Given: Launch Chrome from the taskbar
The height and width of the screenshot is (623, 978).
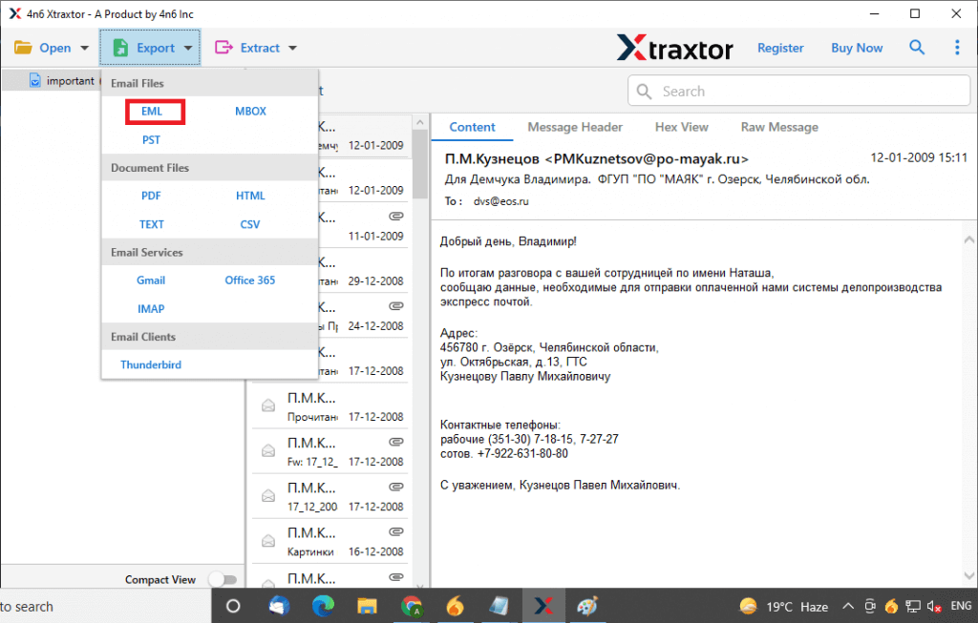Looking at the screenshot, I should point(412,606).
